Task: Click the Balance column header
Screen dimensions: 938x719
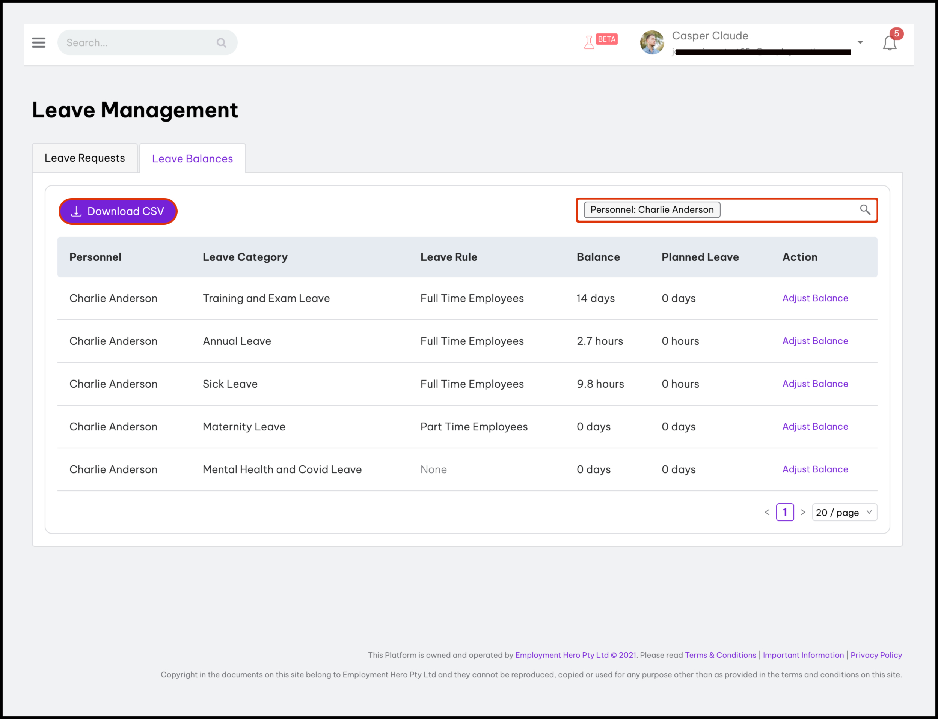Action: click(598, 257)
